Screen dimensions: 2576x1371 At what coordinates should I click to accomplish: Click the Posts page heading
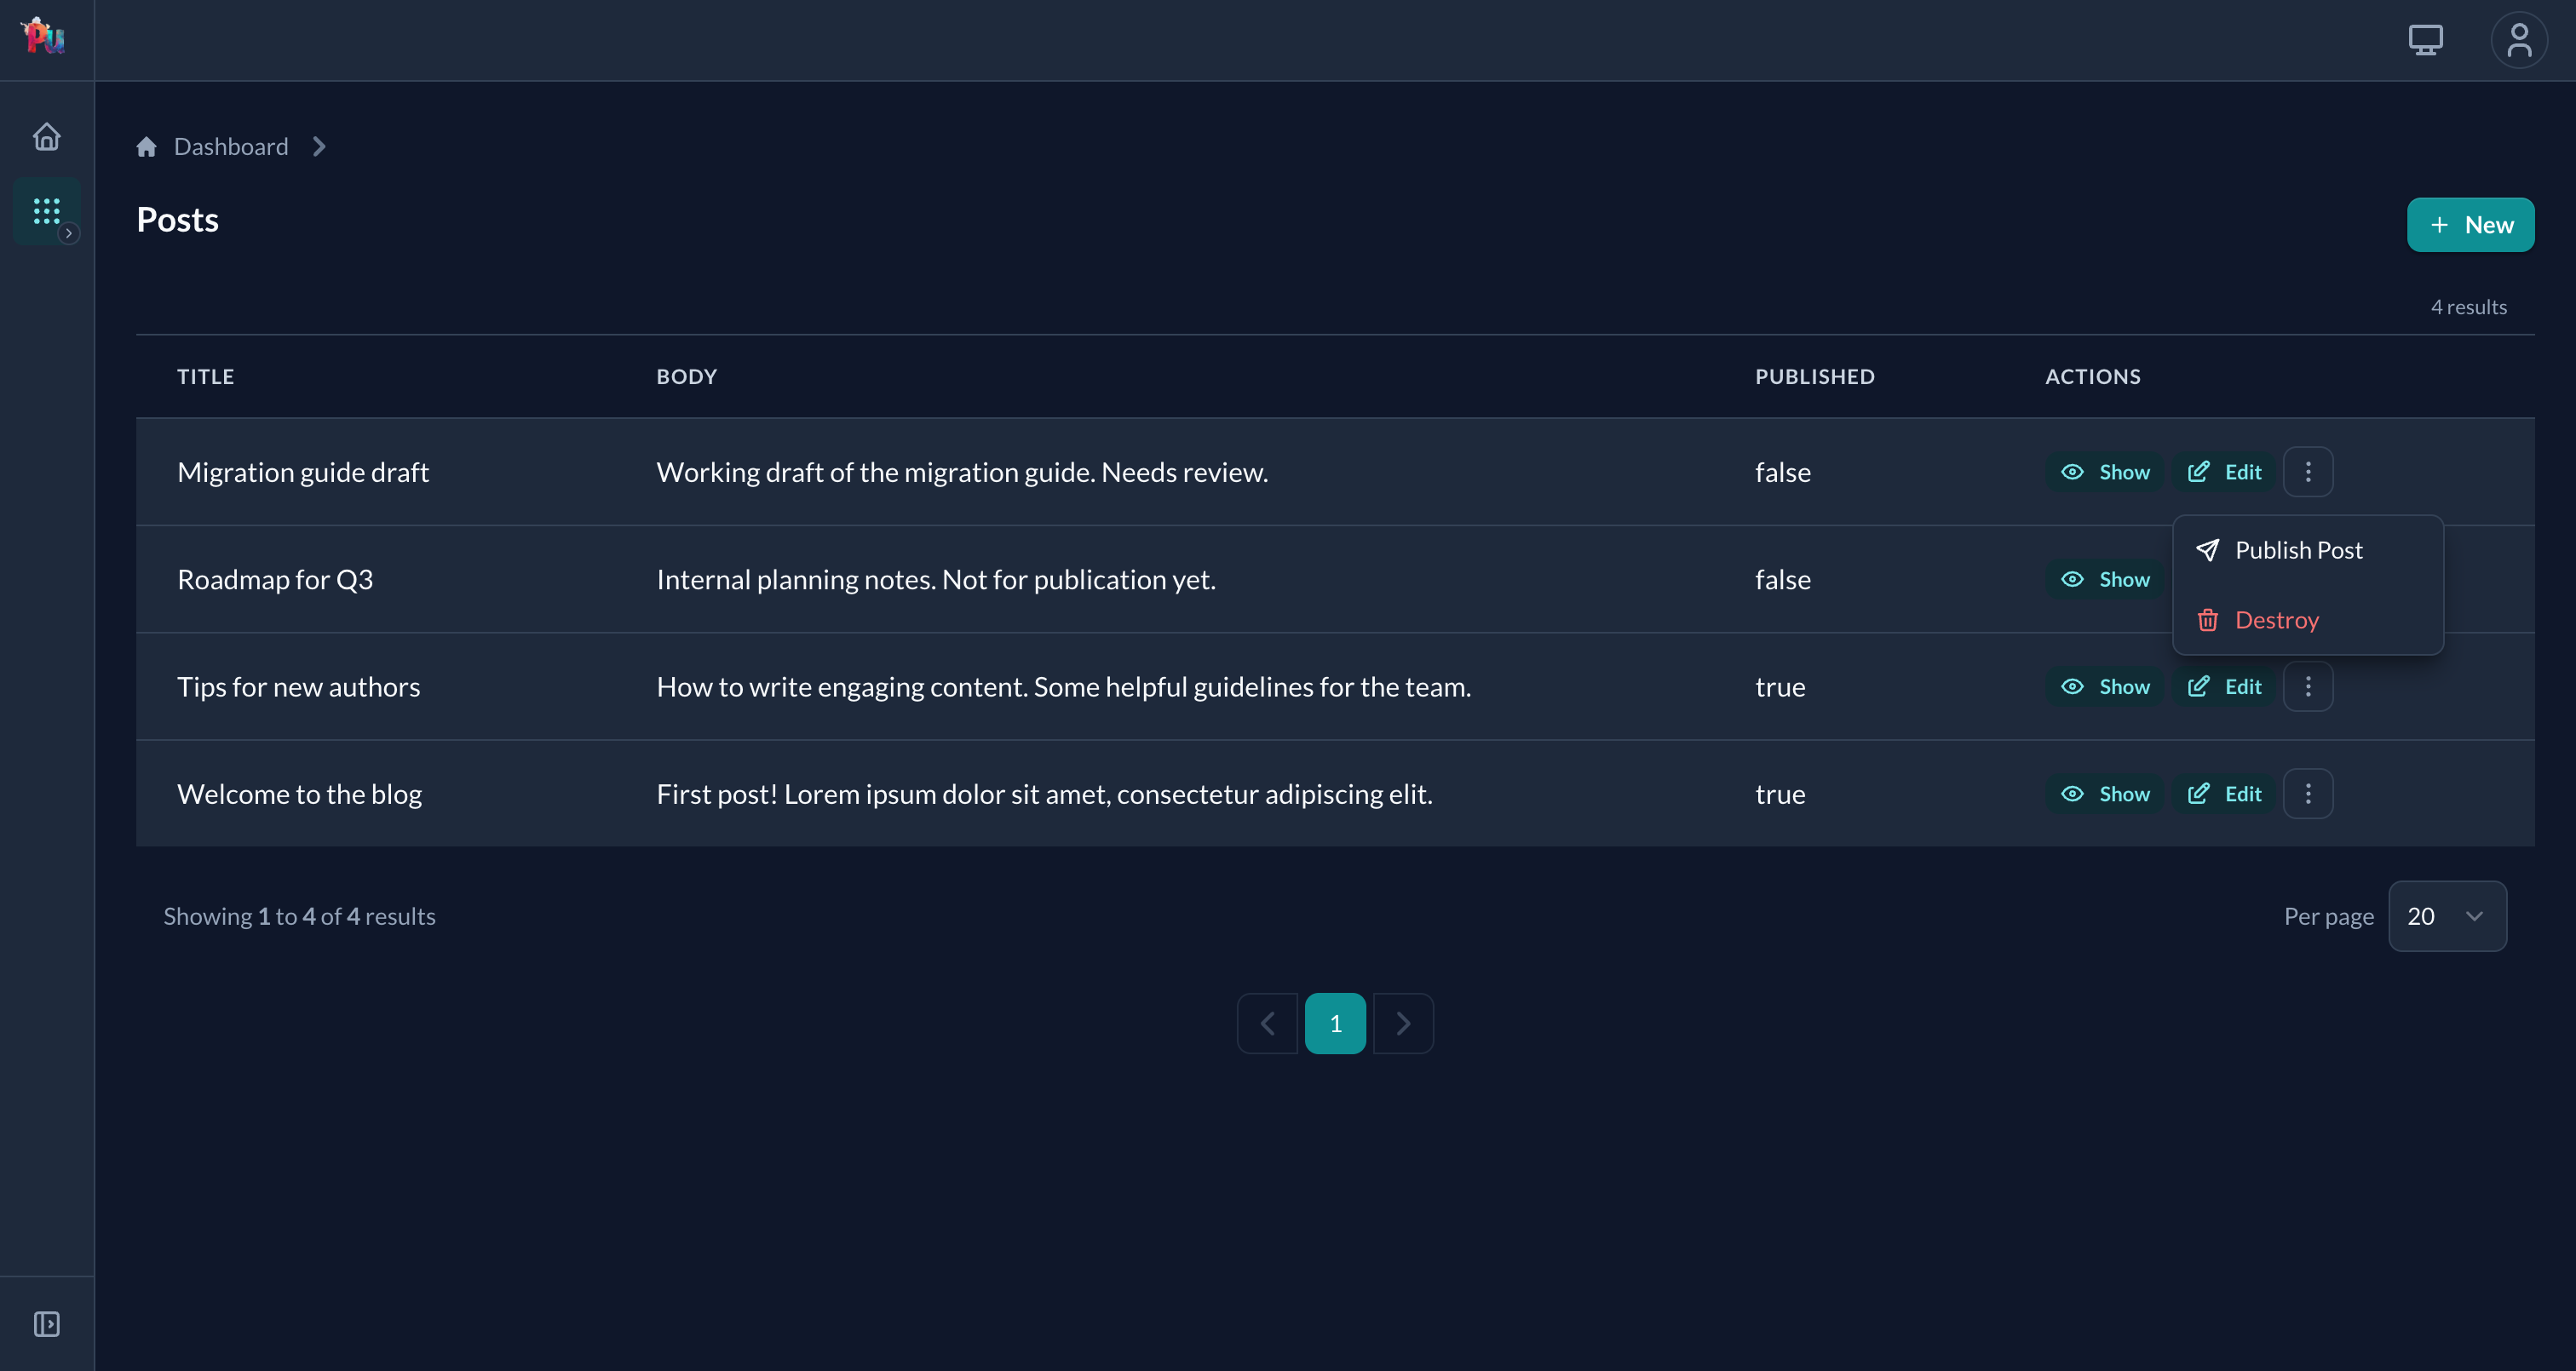coord(178,220)
